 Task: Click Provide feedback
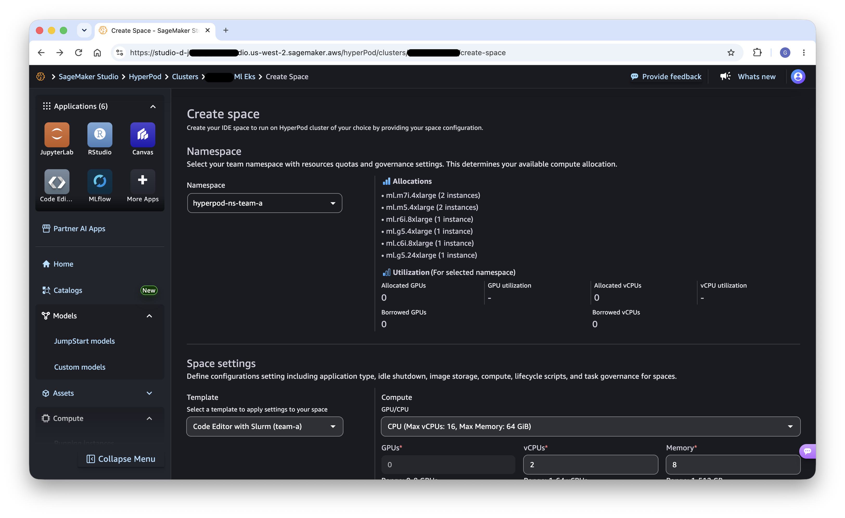point(666,77)
